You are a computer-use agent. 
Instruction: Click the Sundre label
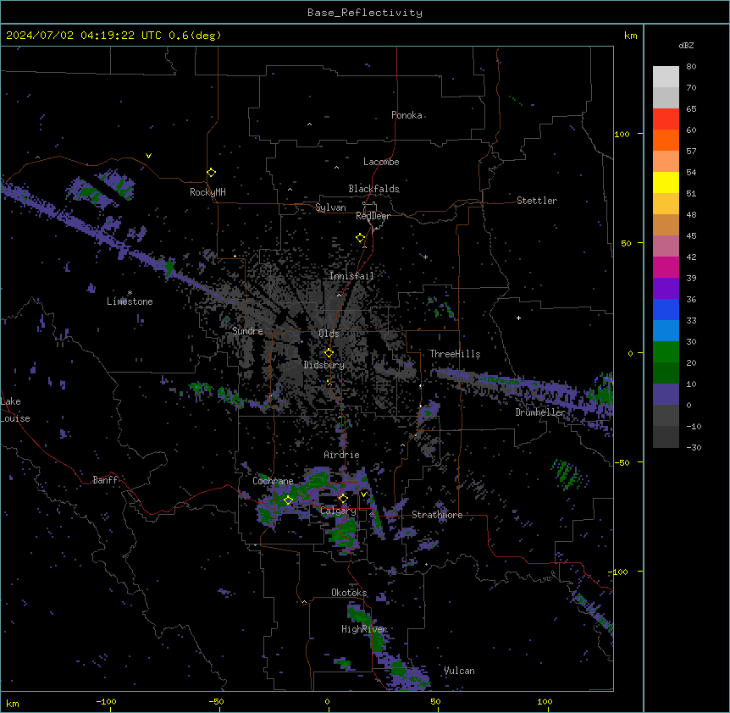[247, 331]
